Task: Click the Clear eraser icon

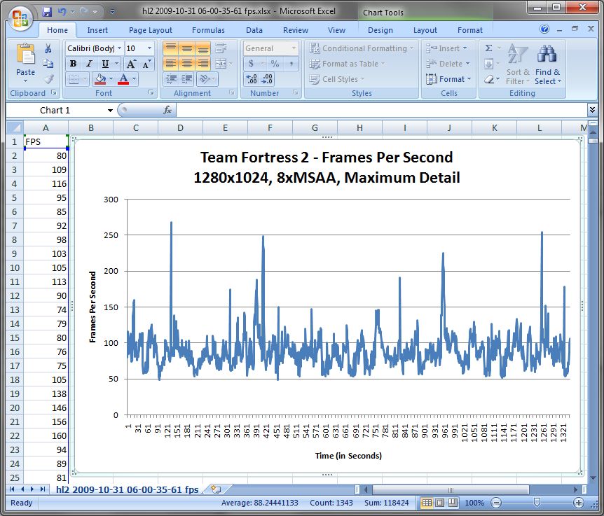Action: pyautogui.click(x=489, y=79)
